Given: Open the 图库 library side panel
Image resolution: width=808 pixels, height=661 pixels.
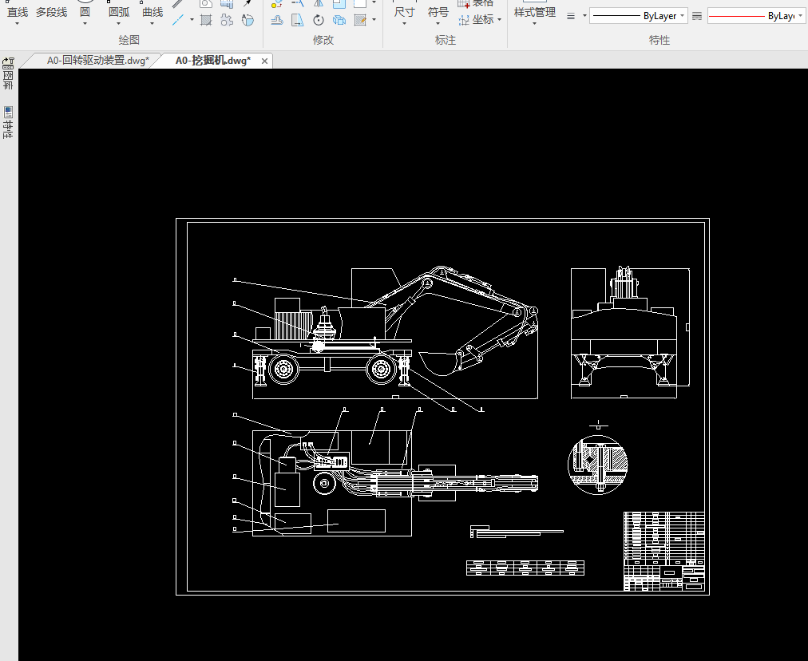Looking at the screenshot, I should pos(8,74).
